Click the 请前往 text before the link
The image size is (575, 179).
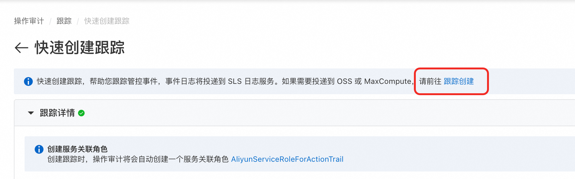[x=430, y=81]
